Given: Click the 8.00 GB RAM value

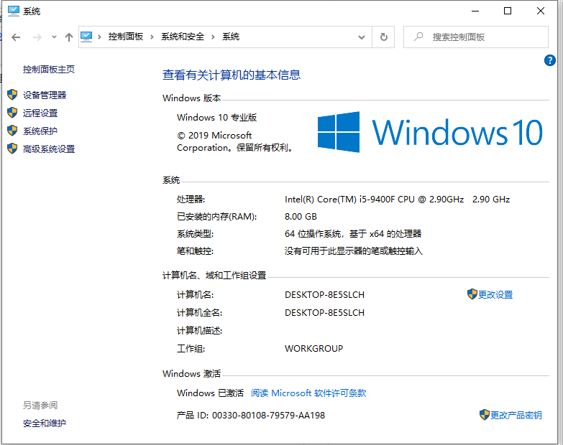Looking at the screenshot, I should [301, 217].
